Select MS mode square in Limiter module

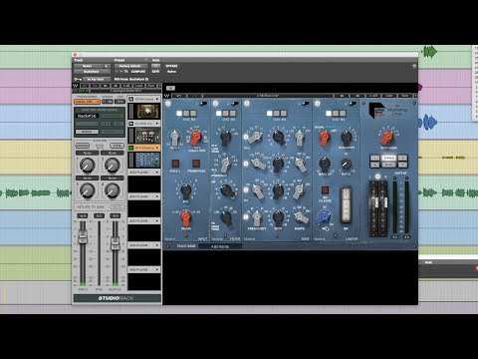[x=343, y=114]
